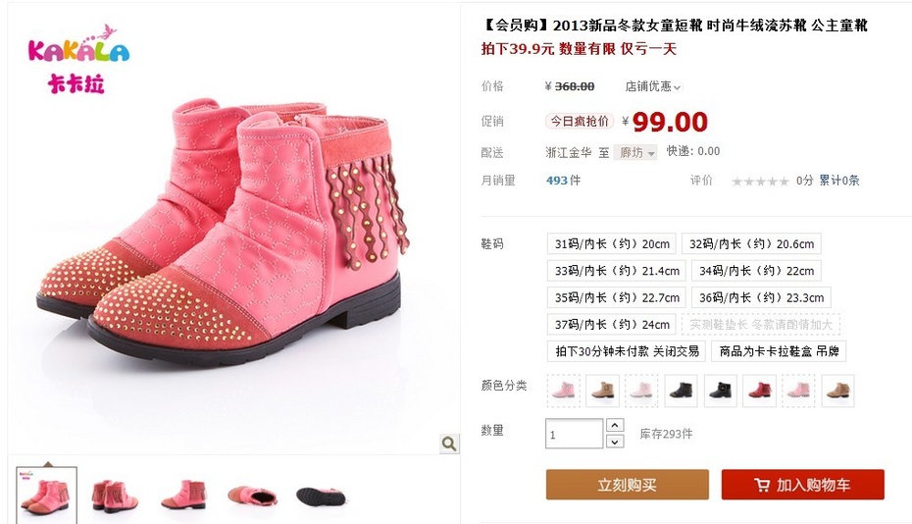View the boot sole thumbnail
Screen dimensions: 912x524
(x=321, y=497)
